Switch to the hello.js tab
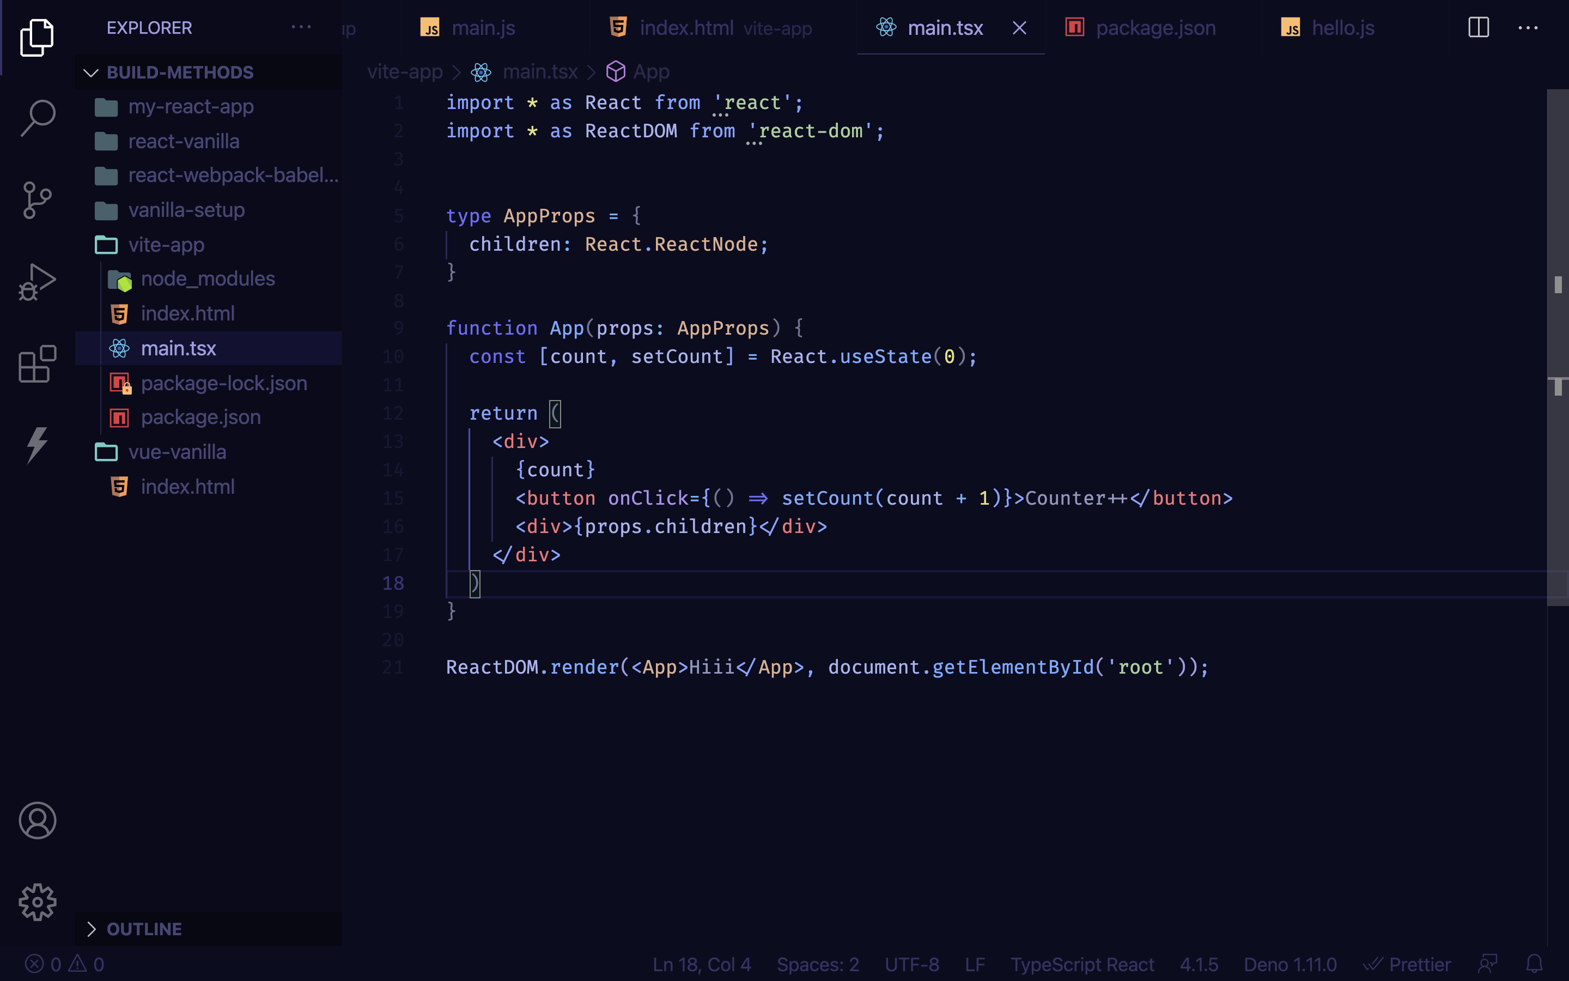The width and height of the screenshot is (1569, 981). [1342, 28]
